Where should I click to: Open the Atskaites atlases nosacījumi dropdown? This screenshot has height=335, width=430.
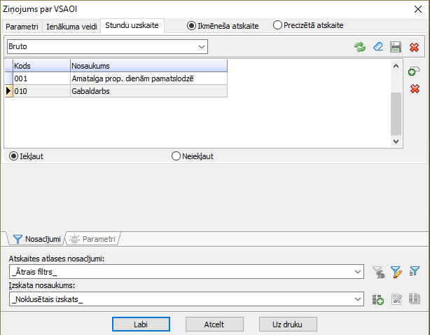click(x=359, y=271)
